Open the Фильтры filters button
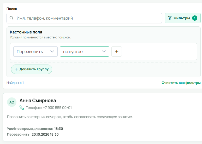This screenshot has height=144, width=202. coord(182,18)
